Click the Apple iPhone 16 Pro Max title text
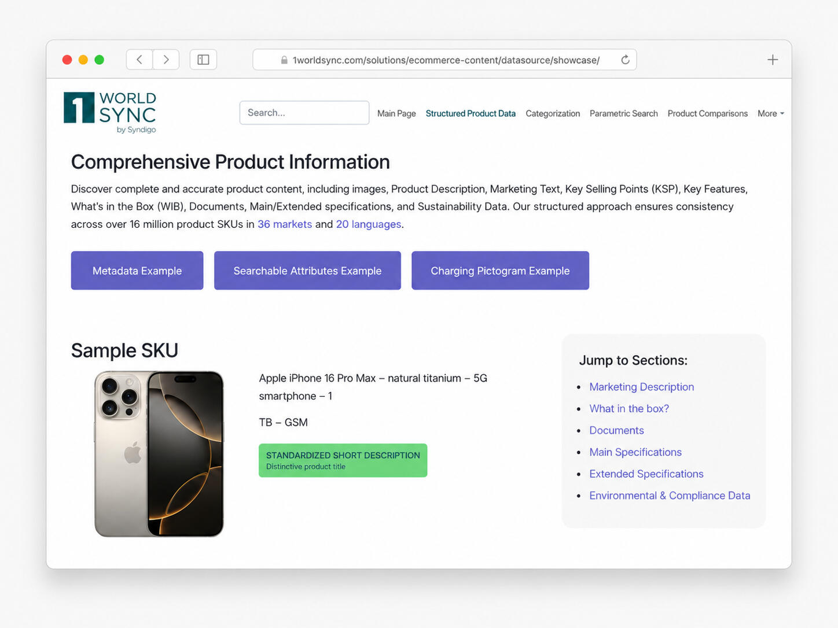The height and width of the screenshot is (628, 838). tap(373, 387)
